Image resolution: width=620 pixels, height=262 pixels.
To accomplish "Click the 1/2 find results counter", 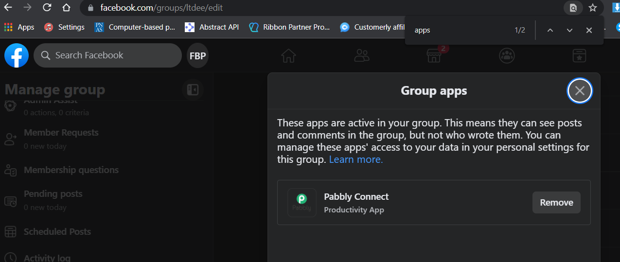I will (520, 30).
